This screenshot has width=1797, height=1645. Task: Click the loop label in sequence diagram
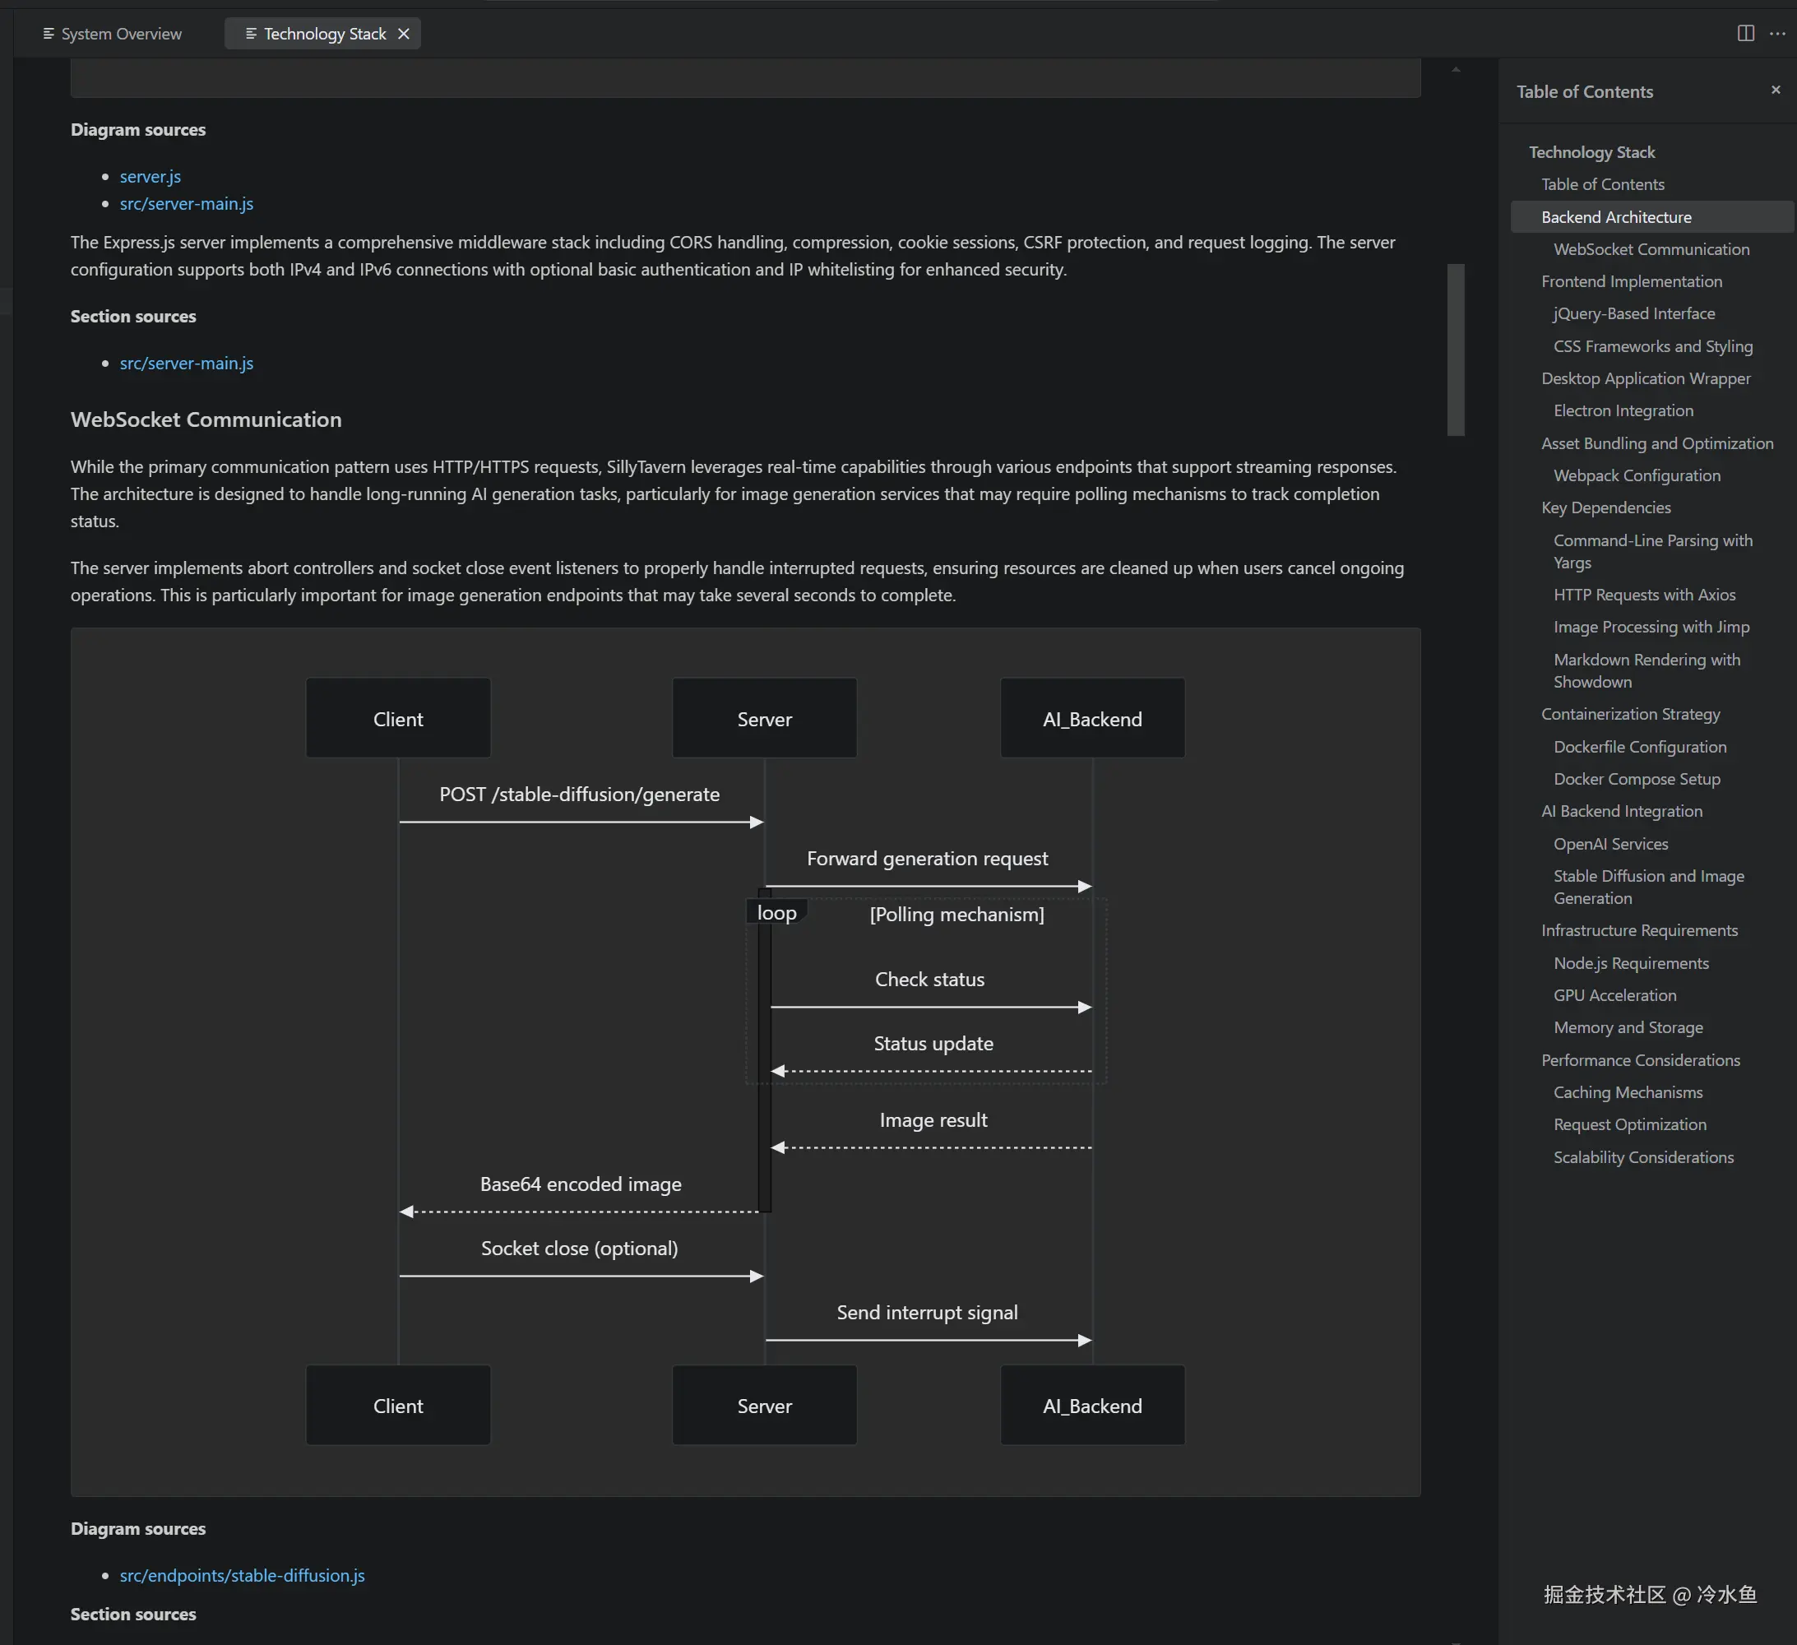click(776, 913)
